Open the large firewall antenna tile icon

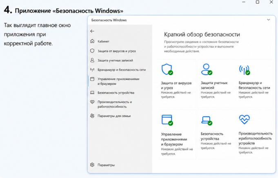tap(245, 70)
